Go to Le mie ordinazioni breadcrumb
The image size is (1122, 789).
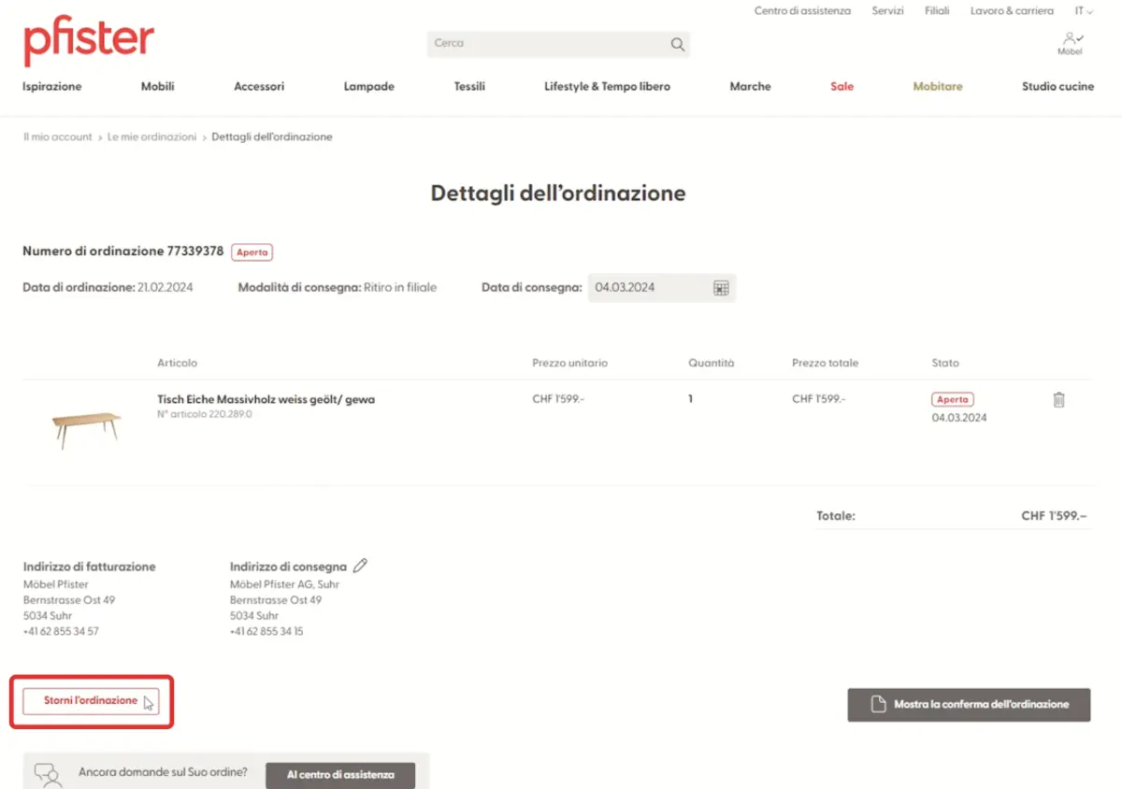click(x=151, y=136)
